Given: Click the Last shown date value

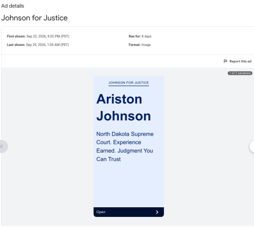Looking at the screenshot, I should coord(47,45).
